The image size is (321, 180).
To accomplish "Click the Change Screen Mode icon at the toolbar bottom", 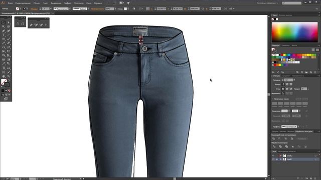I will tap(6, 99).
